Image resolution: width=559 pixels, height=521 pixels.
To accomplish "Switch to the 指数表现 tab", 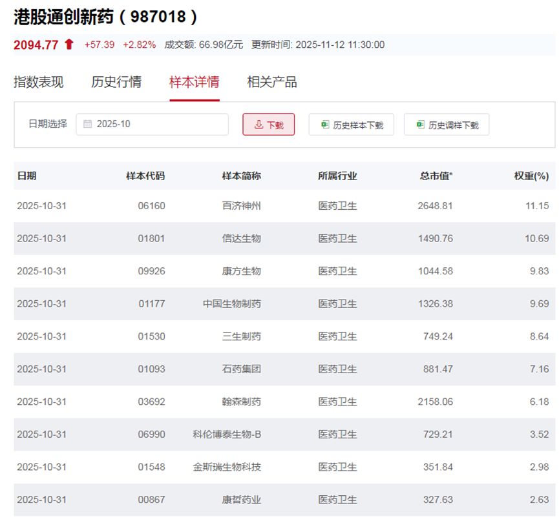I will click(x=39, y=82).
